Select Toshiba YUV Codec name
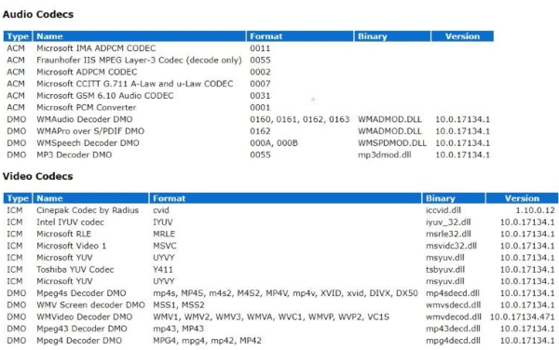Viewport: 559px width, 350px height. [75, 270]
